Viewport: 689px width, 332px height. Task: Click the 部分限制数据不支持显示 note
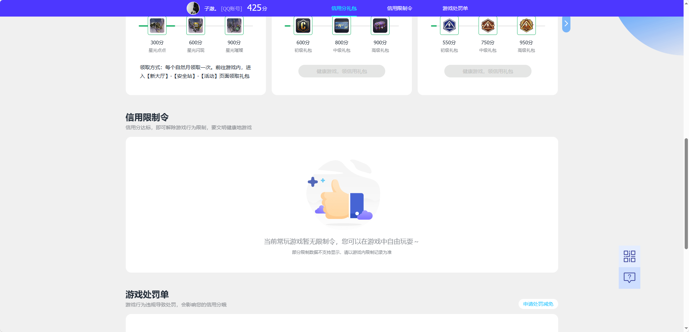coord(342,252)
